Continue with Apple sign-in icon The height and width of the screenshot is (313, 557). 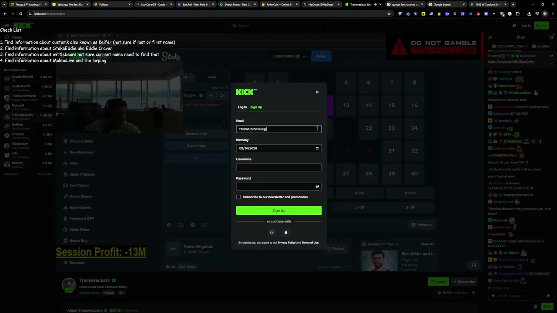(286, 232)
